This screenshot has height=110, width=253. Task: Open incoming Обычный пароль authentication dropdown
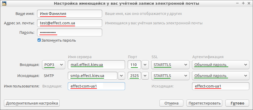[221, 65]
